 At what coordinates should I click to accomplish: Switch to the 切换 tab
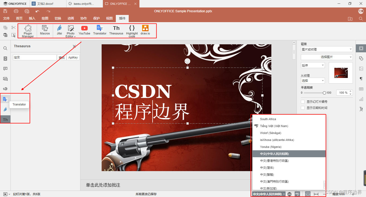58,18
